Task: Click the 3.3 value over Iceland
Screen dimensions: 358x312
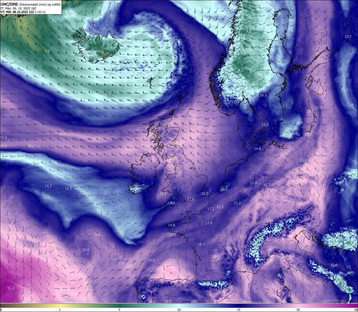Action: tap(101, 51)
